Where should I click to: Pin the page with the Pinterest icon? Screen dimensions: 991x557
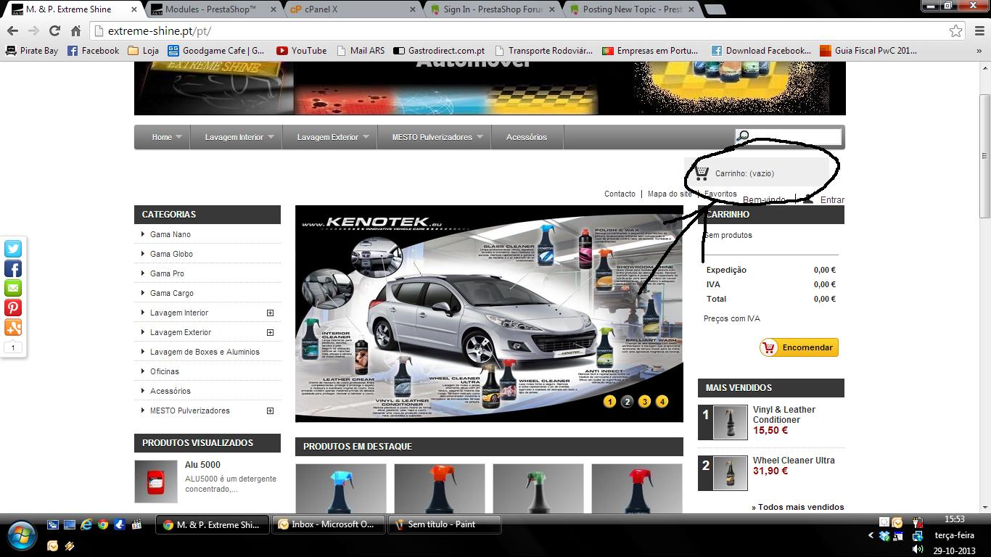[x=13, y=308]
